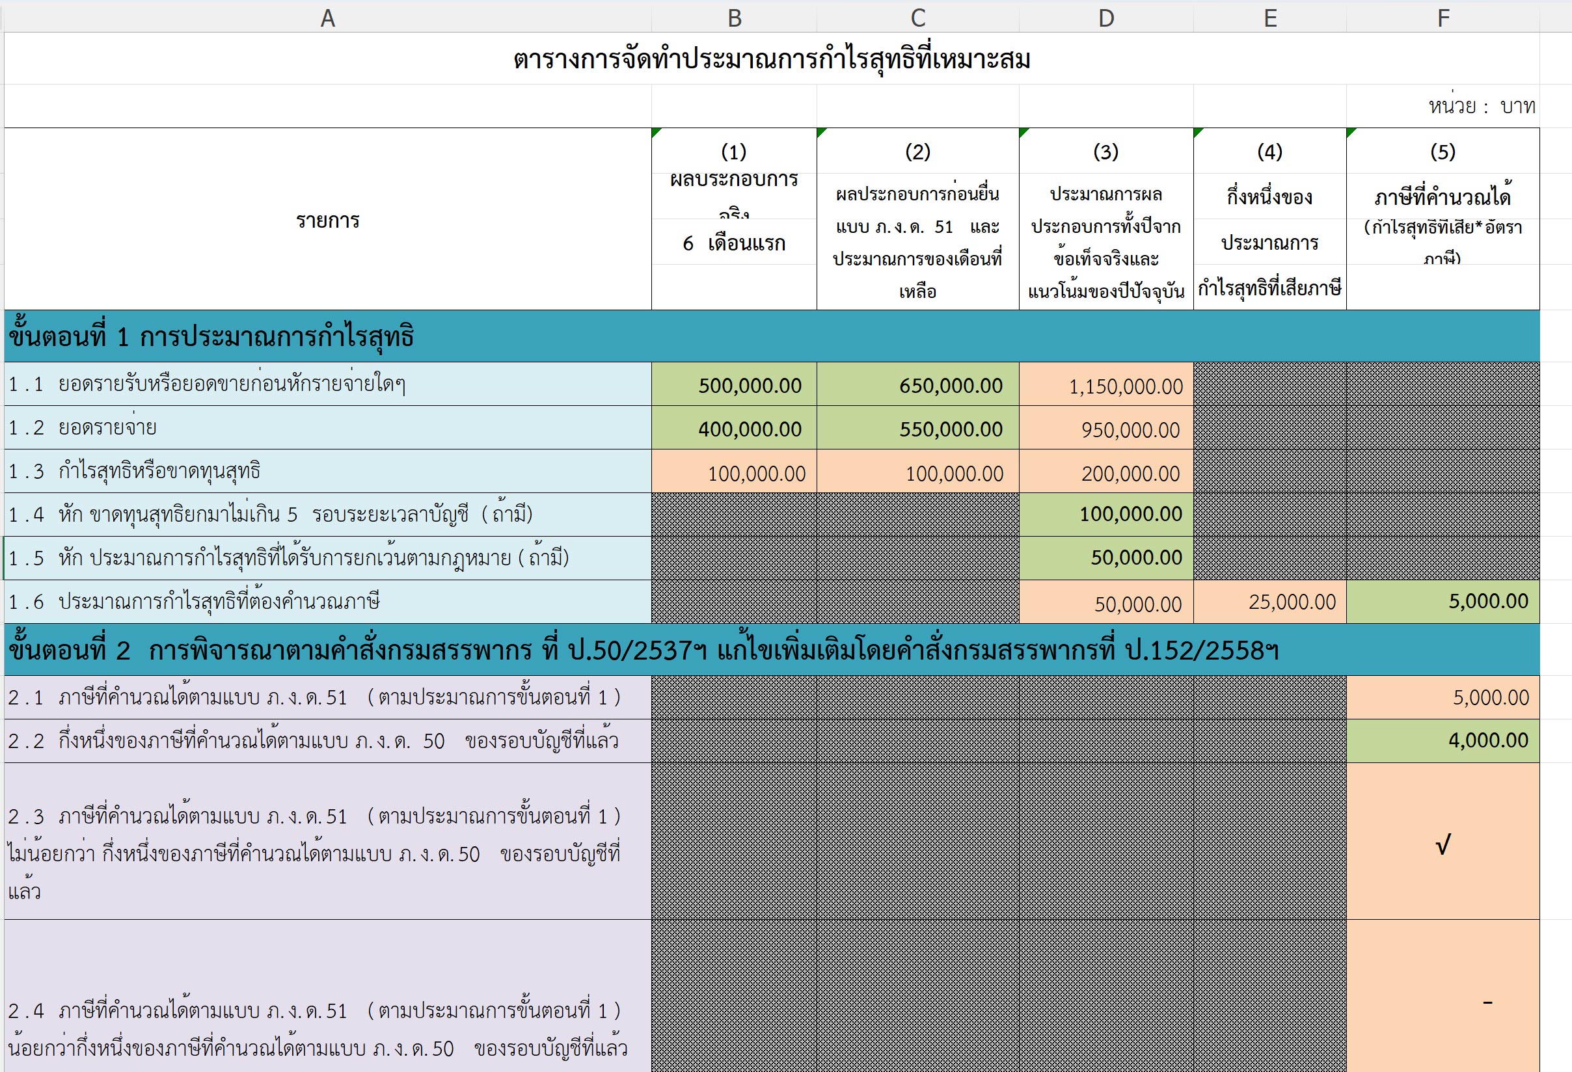Select cell with value 650,000.00

click(917, 384)
